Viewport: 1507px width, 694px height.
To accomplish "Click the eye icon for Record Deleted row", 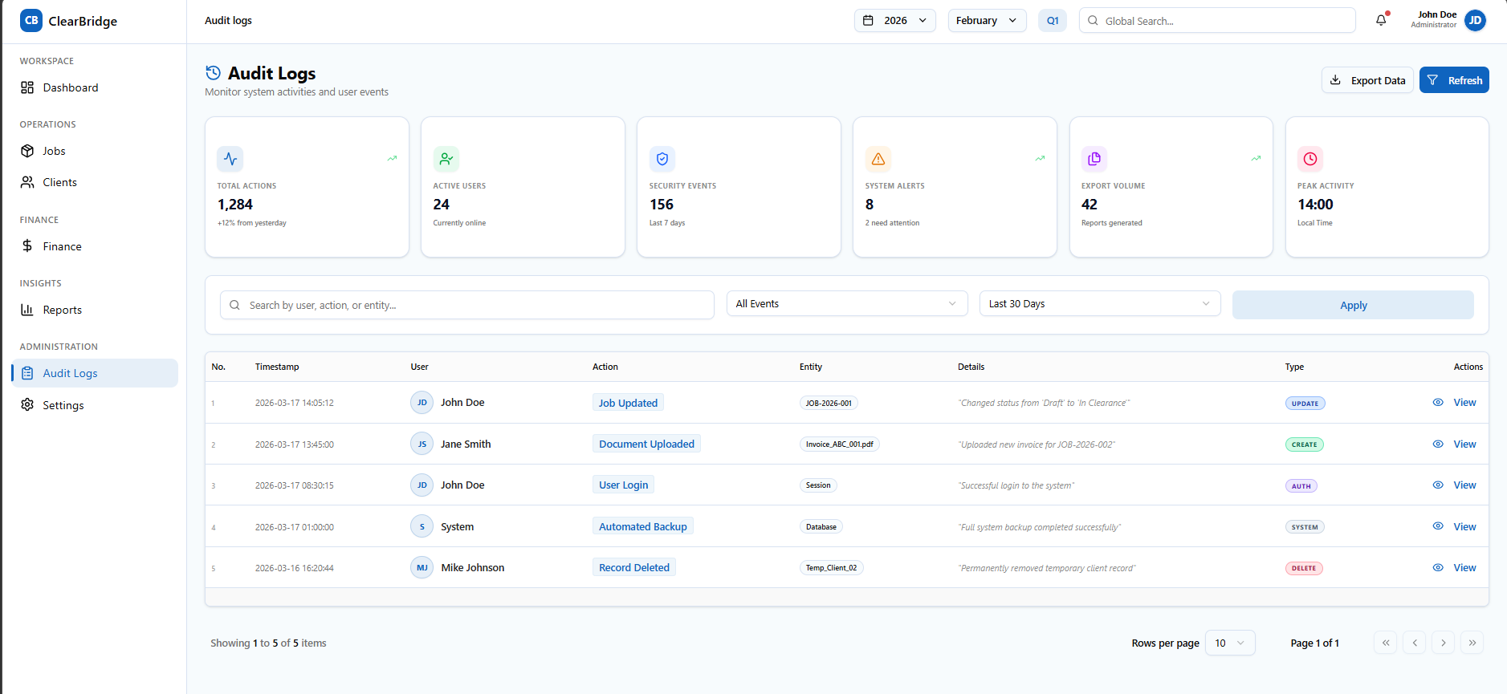I will tap(1438, 567).
